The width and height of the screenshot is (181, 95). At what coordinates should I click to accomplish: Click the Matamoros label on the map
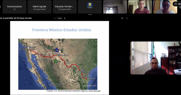pyautogui.click(x=92, y=78)
